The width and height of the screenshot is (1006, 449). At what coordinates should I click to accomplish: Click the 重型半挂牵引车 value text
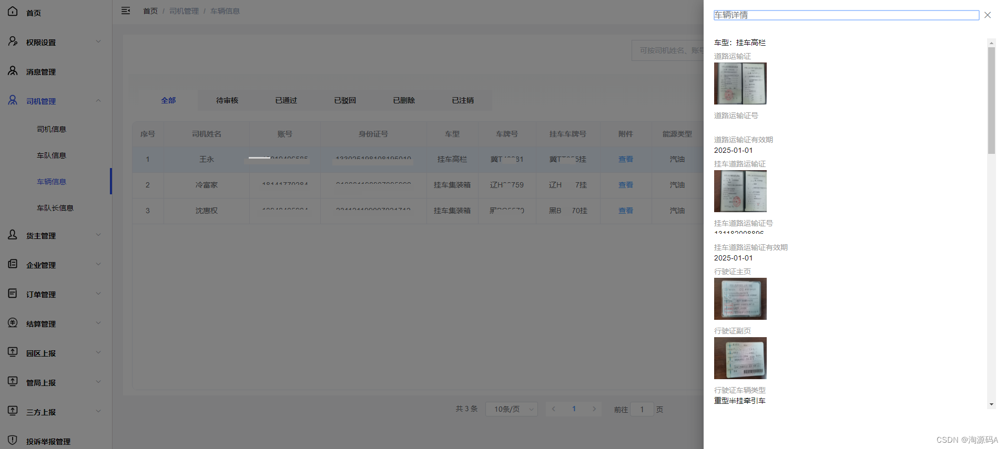point(740,401)
